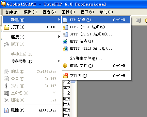Click the 执行(U) entry
The height and width of the screenshot is (117, 147).
pyautogui.click(x=32, y=86)
